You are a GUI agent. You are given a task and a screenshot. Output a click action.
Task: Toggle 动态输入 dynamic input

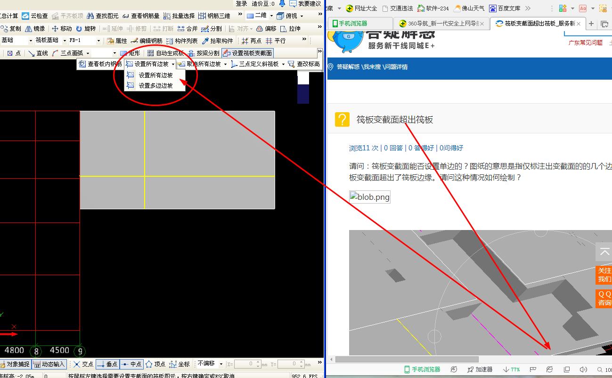[x=49, y=364]
